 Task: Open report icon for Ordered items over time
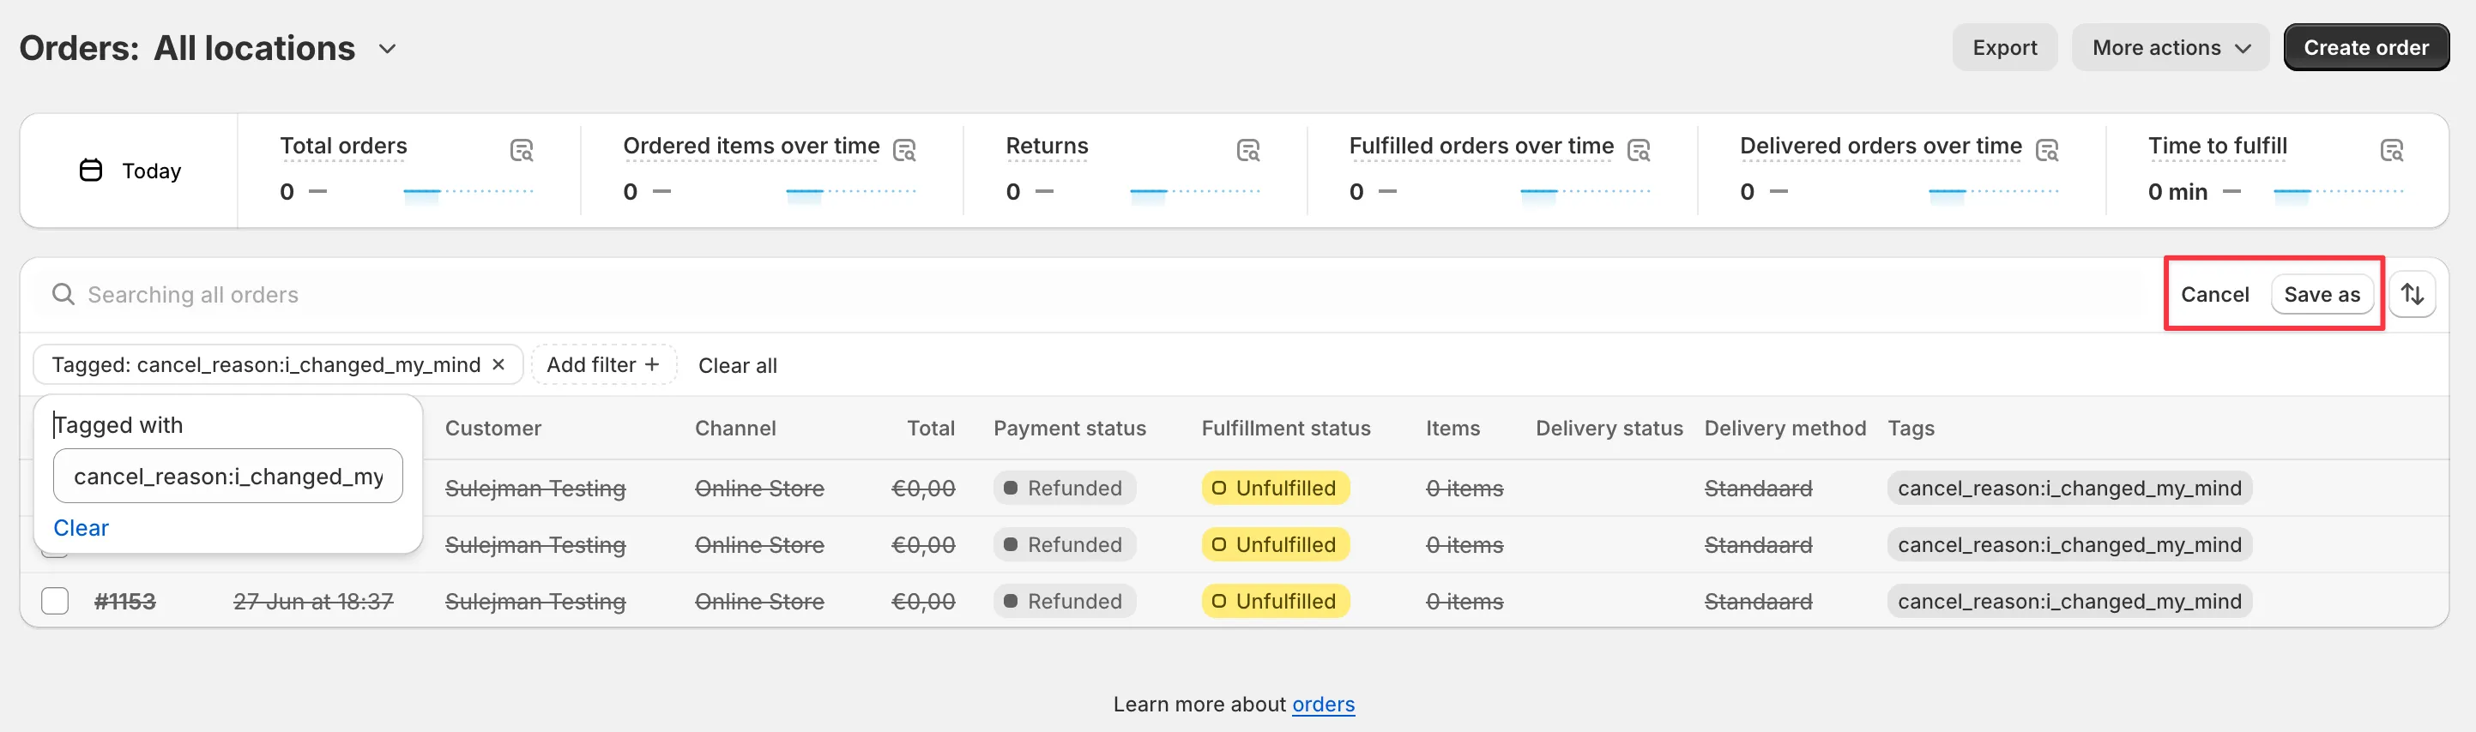[903, 150]
